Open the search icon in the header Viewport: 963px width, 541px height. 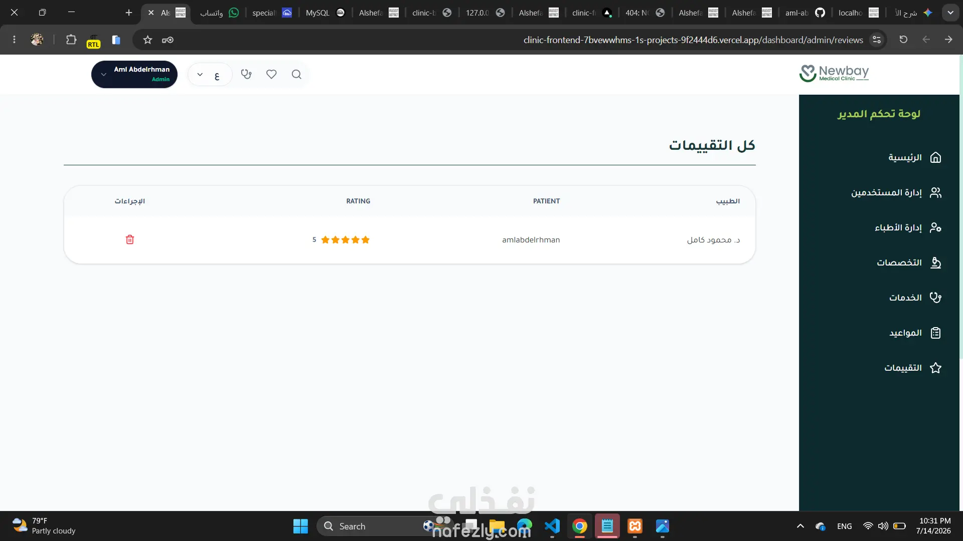pos(296,74)
